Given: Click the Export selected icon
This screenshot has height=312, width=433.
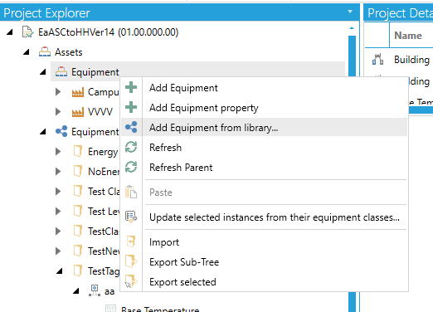Looking at the screenshot, I should point(131,281).
